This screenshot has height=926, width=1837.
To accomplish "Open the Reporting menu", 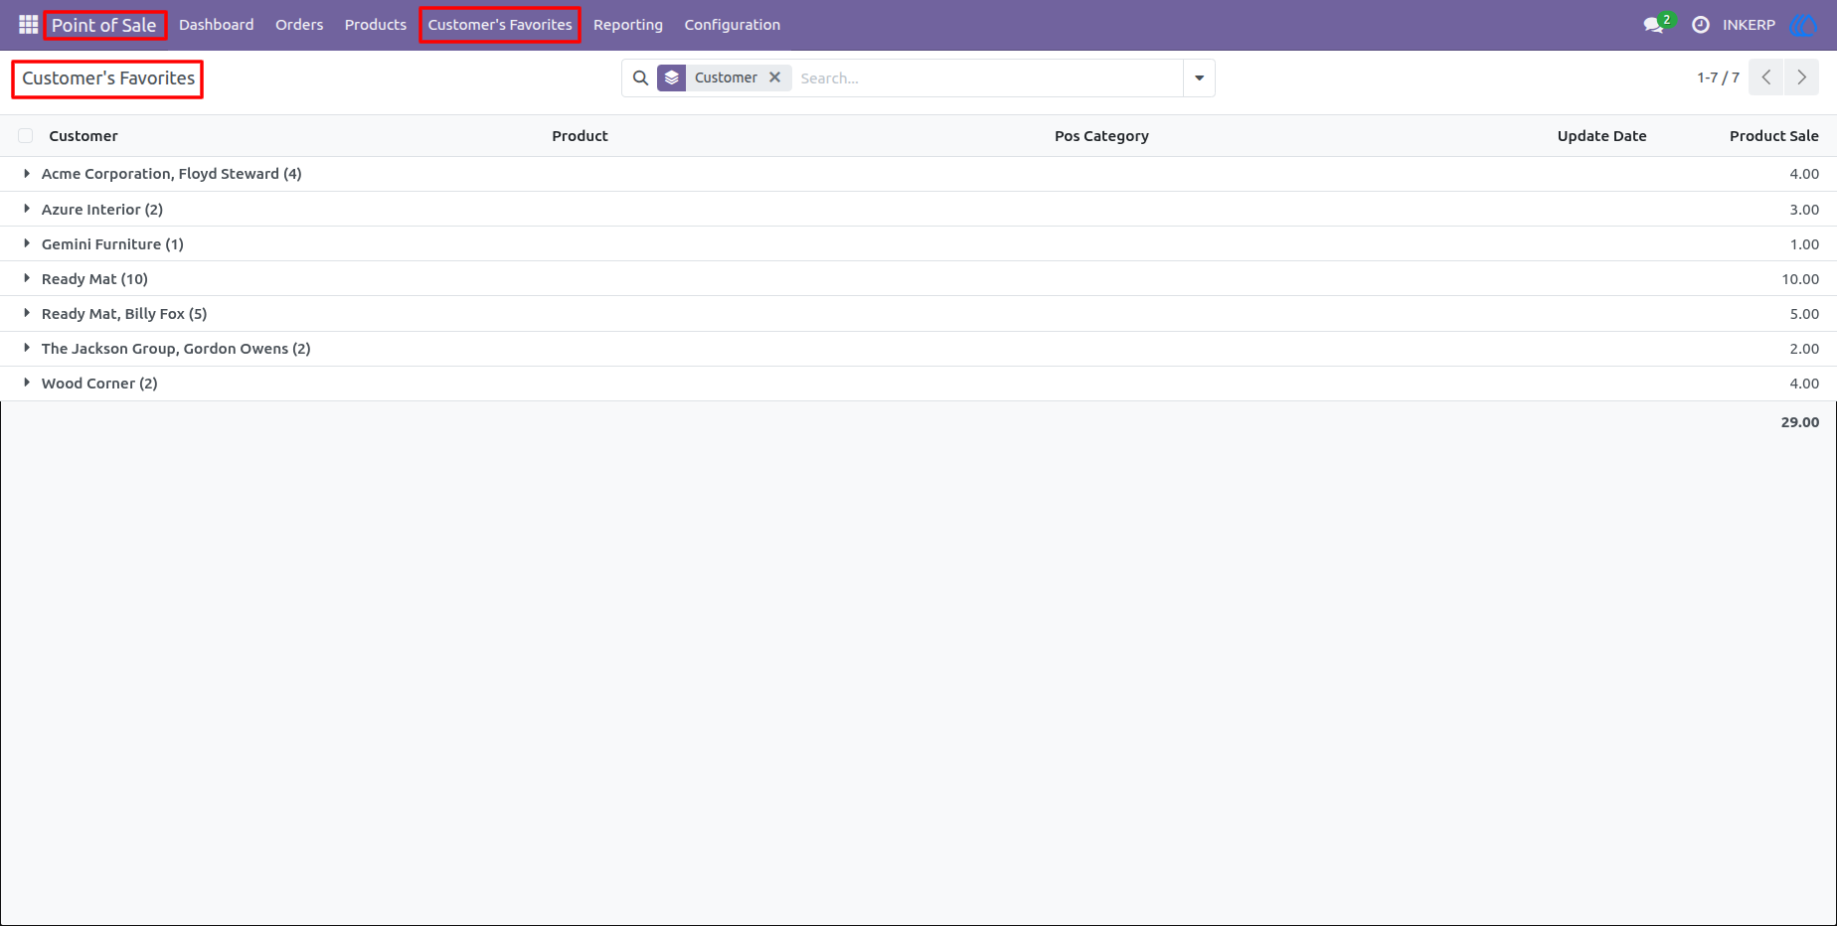I will [628, 25].
